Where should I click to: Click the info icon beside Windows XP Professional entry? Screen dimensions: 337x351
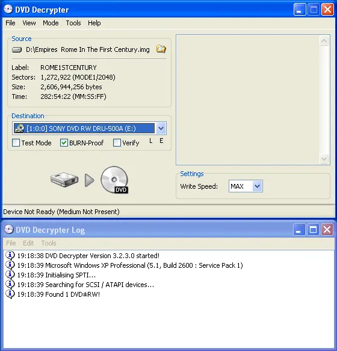click(10, 265)
